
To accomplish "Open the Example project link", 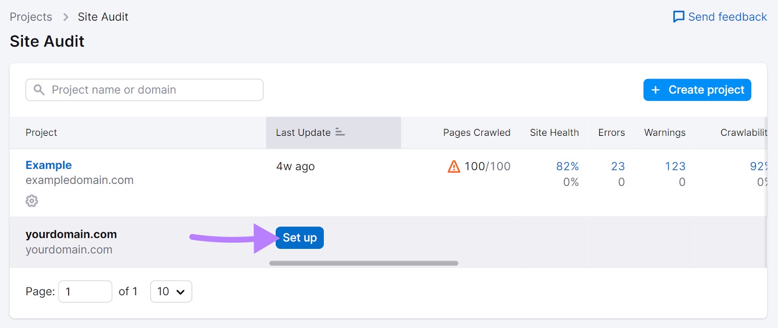I will (x=49, y=165).
